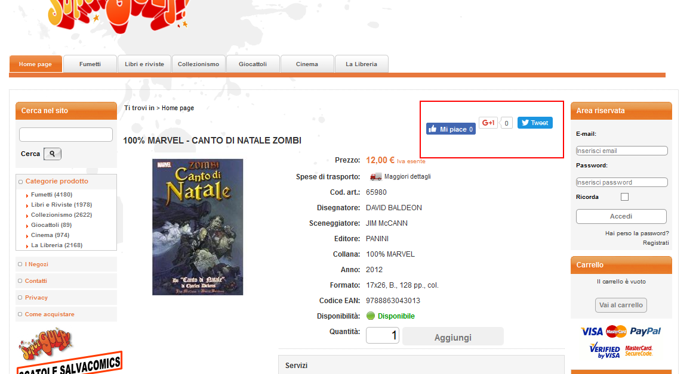The height and width of the screenshot is (374, 699).
Task: Click the Verified by Visa logo
Action: [605, 350]
